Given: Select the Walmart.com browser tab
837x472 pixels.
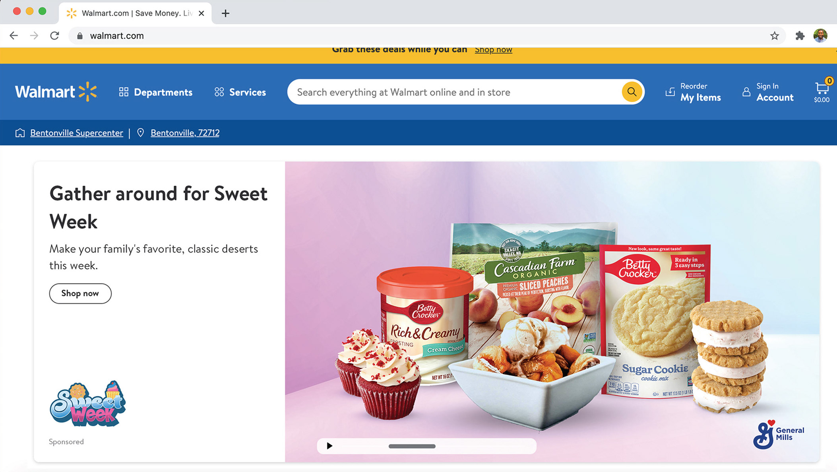Looking at the screenshot, I should tap(135, 13).
